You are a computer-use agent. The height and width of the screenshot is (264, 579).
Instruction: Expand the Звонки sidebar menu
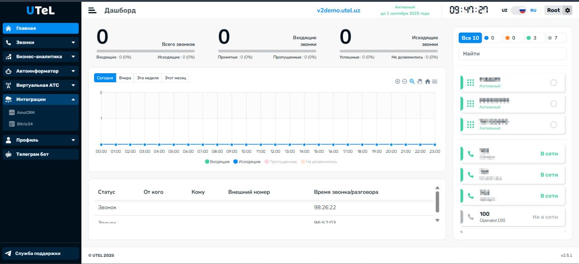coord(41,42)
